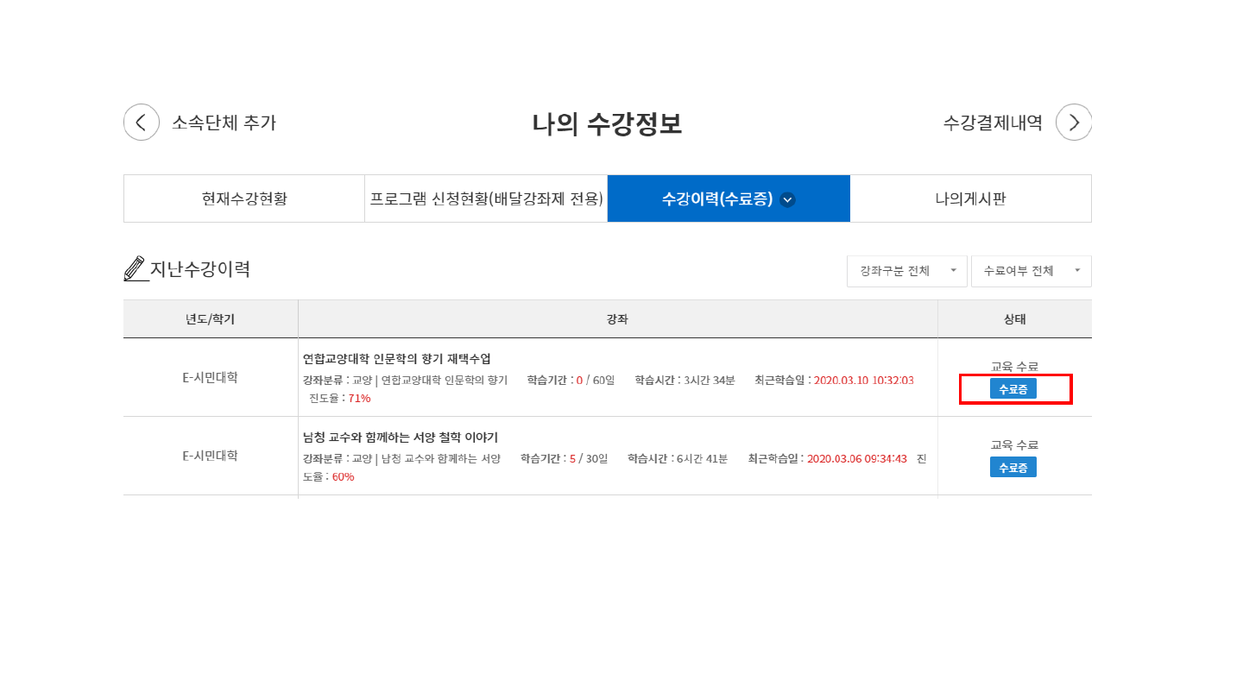
Task: Open the 강좌구분 전체 dropdown
Action: 906,271
